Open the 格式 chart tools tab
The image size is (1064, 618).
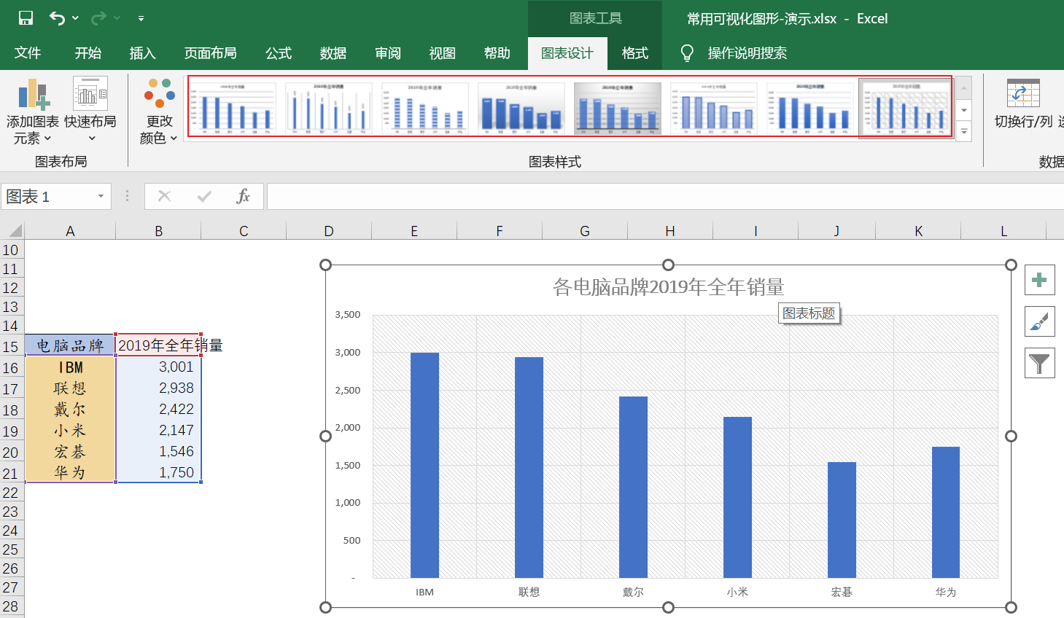pyautogui.click(x=634, y=53)
